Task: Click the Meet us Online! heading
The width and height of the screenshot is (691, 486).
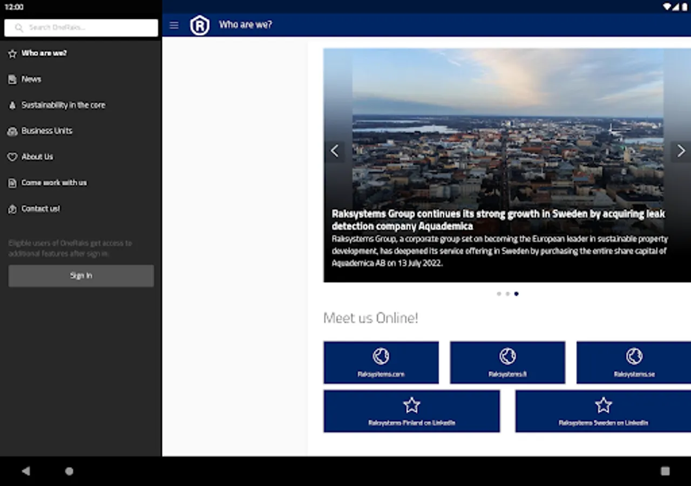Action: 371,318
